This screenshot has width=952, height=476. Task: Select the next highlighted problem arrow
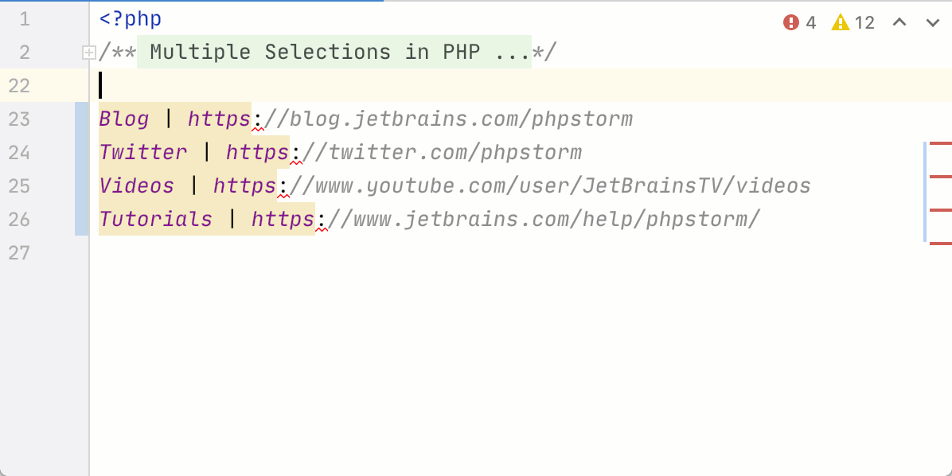(x=932, y=23)
